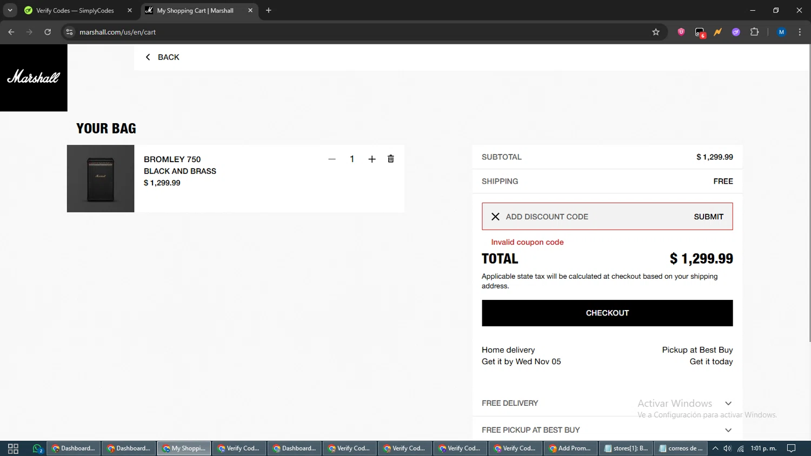Open Windows Task View icon
Viewport: 811px width, 456px height.
(x=13, y=448)
